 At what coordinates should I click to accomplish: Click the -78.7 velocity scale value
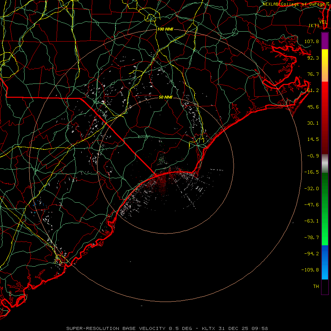tap(312, 238)
